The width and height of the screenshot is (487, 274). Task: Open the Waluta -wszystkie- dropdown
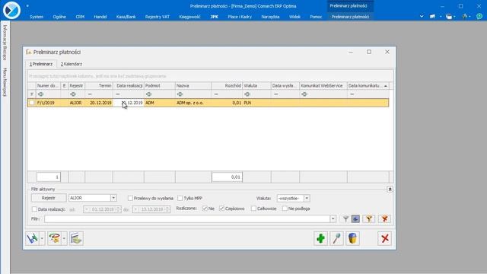pos(307,198)
